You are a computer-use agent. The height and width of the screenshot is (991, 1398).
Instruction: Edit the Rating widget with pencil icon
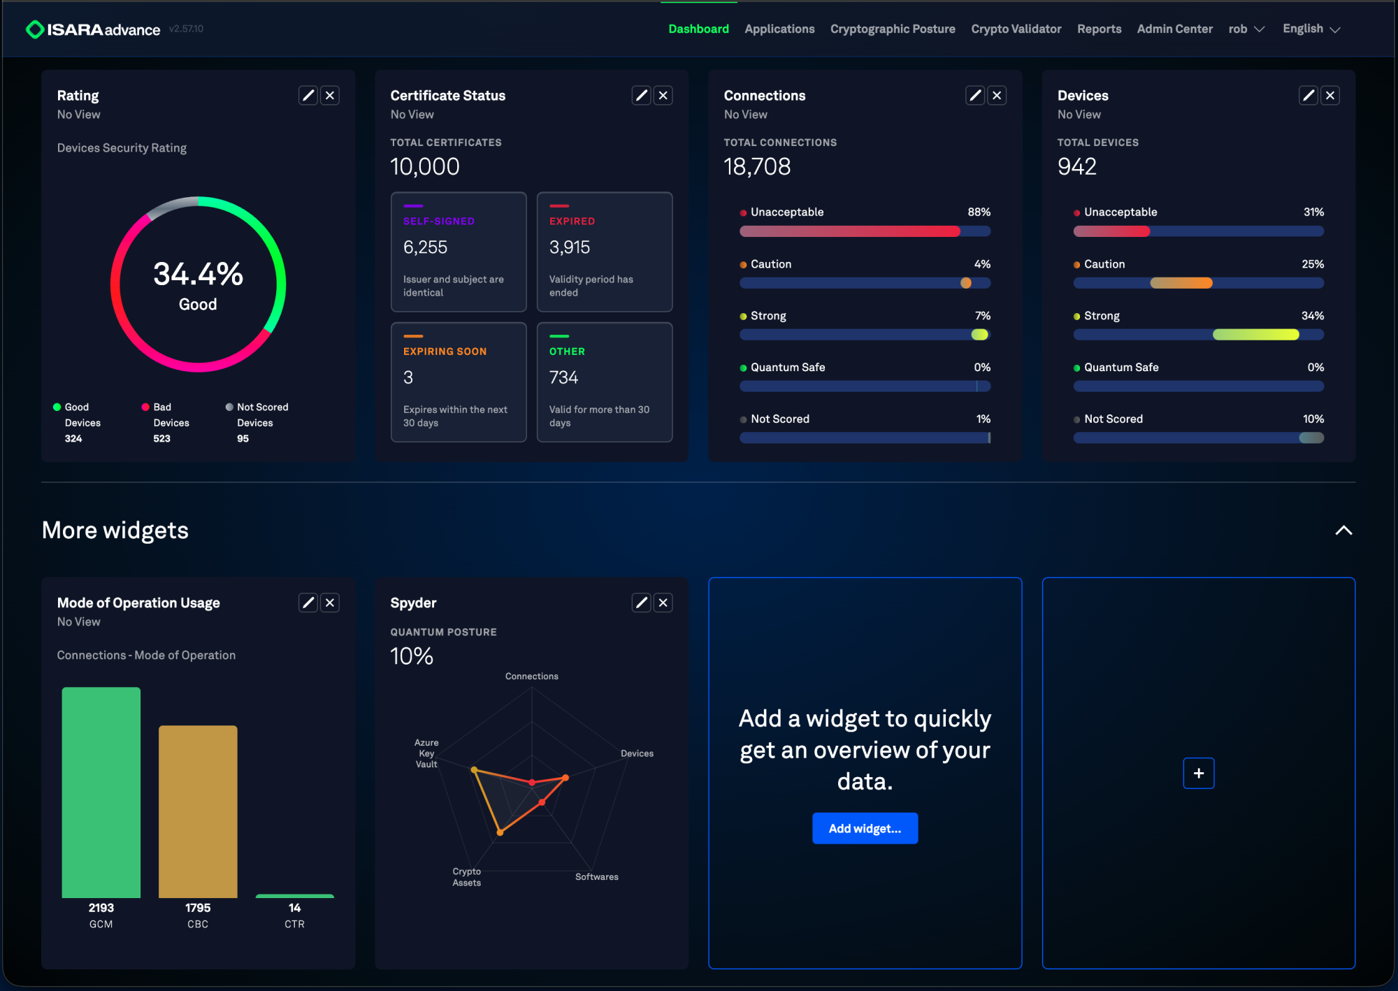(308, 95)
